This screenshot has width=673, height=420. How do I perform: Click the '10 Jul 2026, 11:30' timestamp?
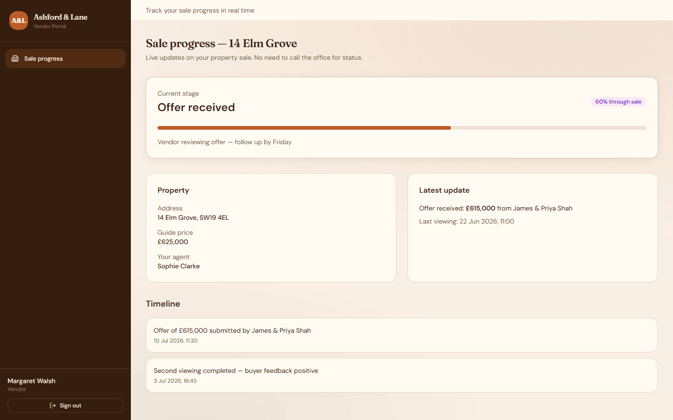(176, 341)
